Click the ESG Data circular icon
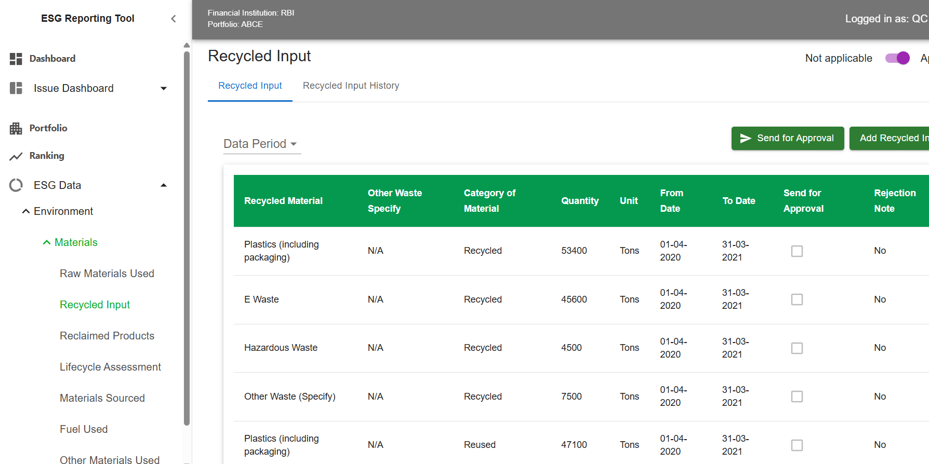This screenshot has height=464, width=929. click(x=16, y=185)
